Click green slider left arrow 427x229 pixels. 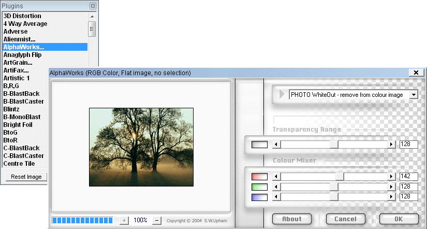coord(276,187)
